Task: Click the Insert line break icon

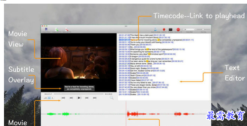Action: coord(155,29)
